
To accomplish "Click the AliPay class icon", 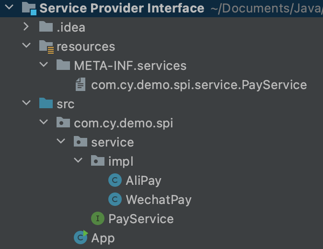I will pos(115,181).
